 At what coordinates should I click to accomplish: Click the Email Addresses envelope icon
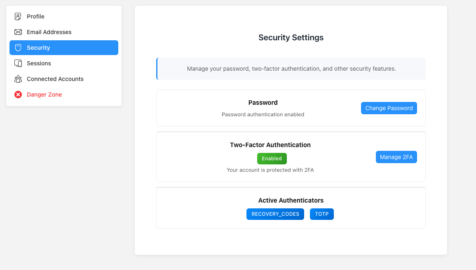coord(18,32)
